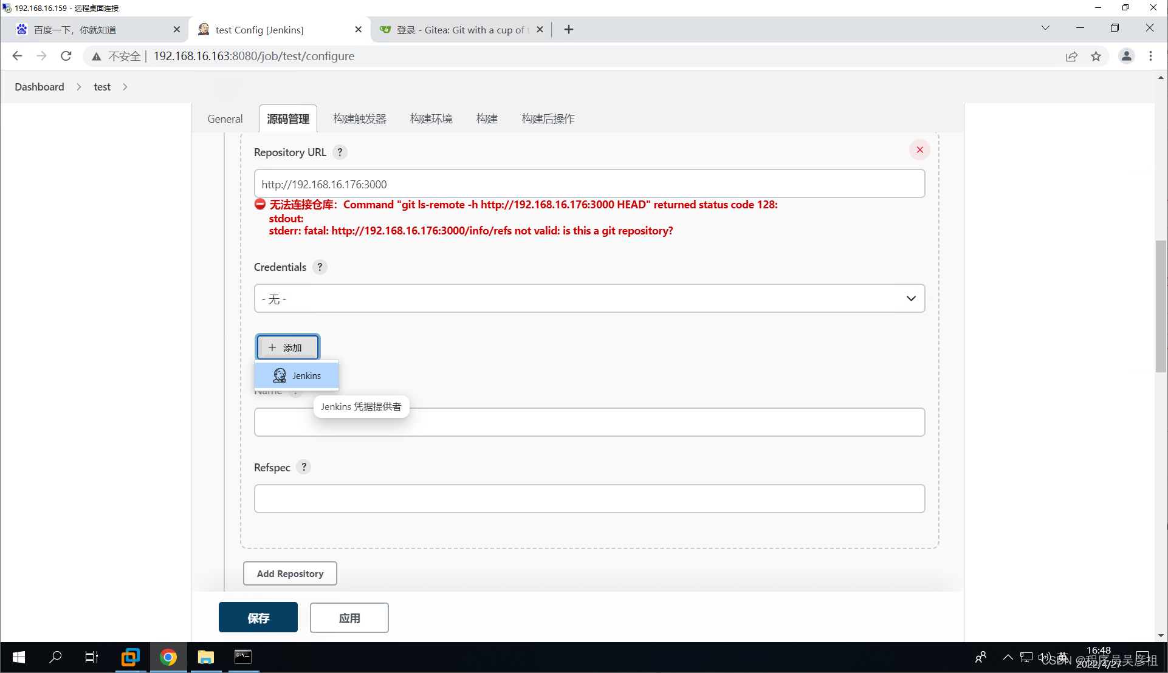1168x673 pixels.
Task: Open the Chrome profile menu
Action: [1126, 56]
